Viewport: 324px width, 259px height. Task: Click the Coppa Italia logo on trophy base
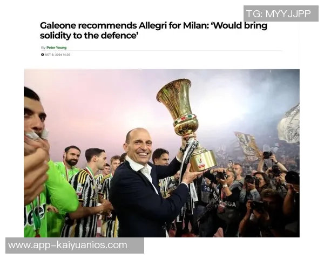point(200,161)
